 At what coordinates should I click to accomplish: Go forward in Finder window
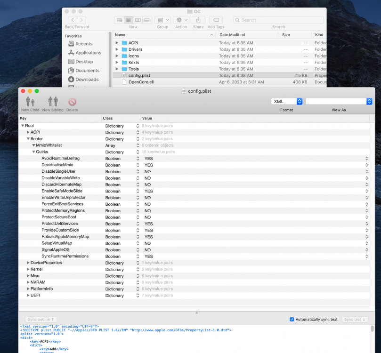81,20
